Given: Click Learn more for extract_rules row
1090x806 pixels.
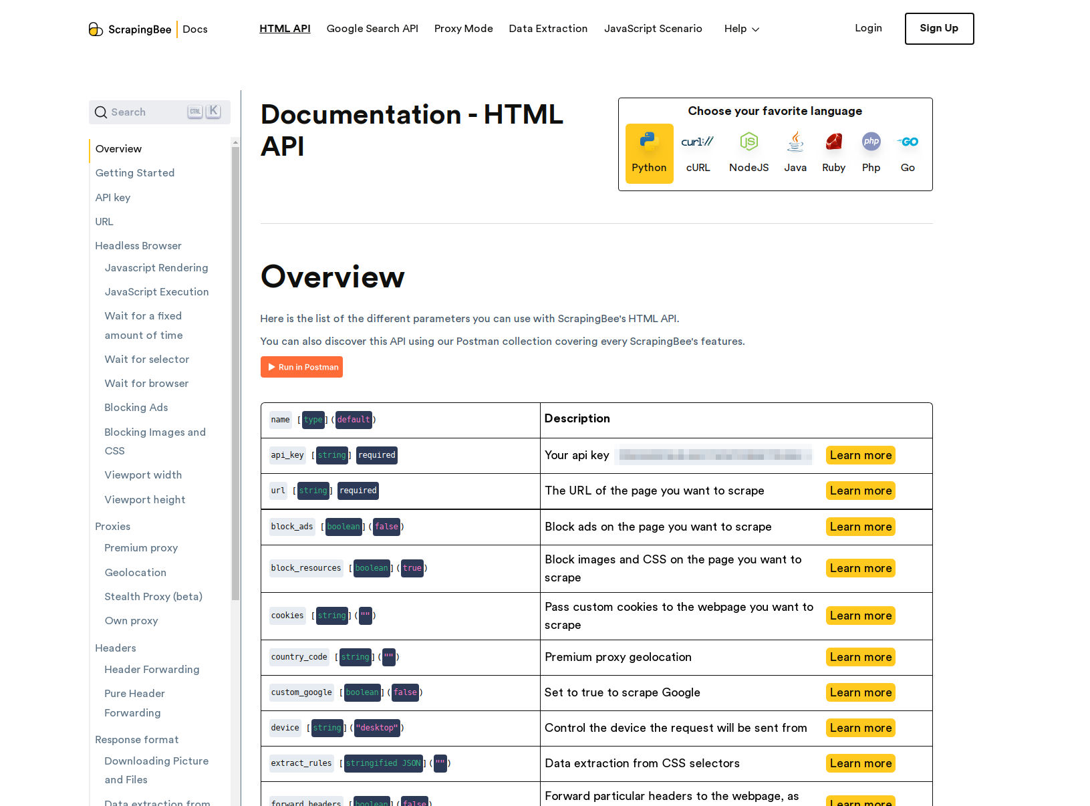Looking at the screenshot, I should click(x=861, y=763).
